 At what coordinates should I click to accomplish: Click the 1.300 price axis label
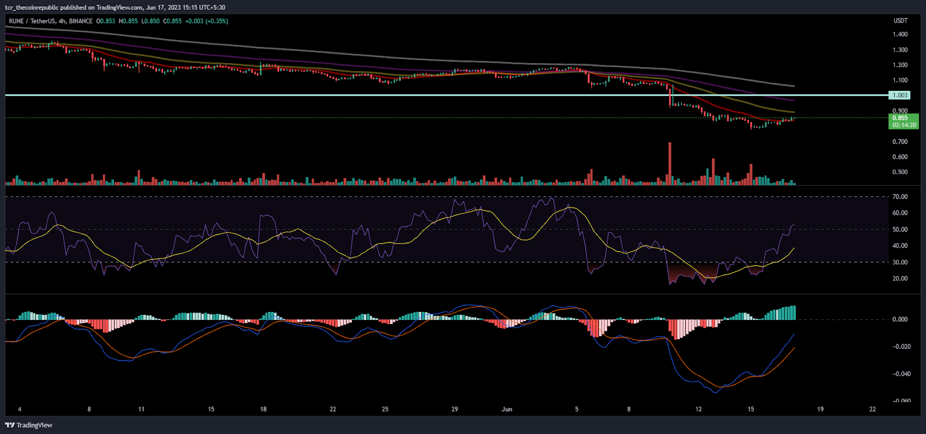pyautogui.click(x=900, y=50)
